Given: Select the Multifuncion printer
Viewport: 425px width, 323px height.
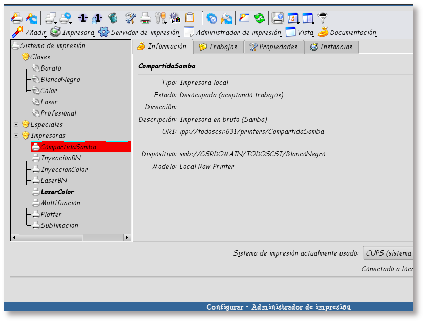Looking at the screenshot, I should [x=60, y=203].
